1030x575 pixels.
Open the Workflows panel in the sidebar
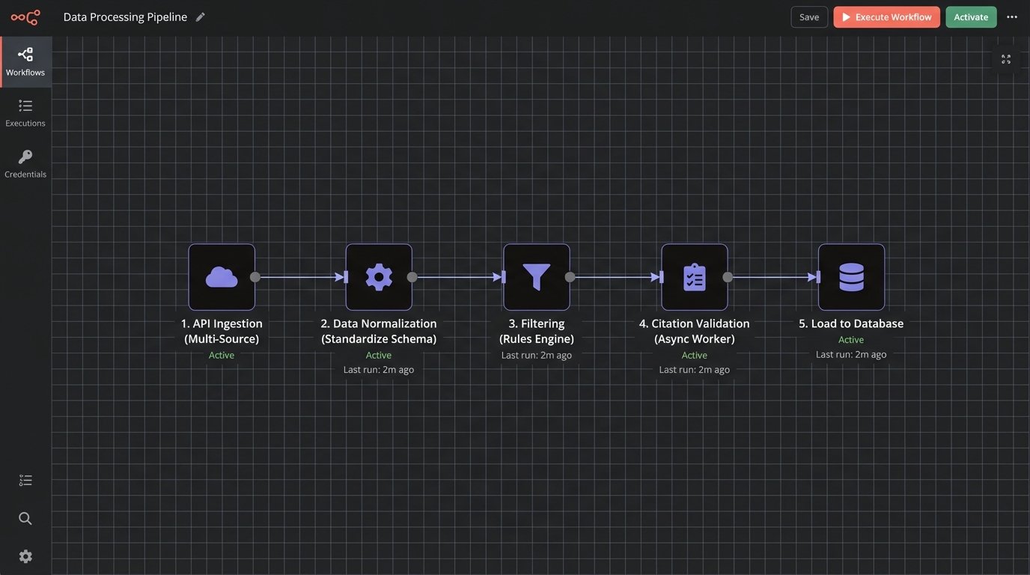tap(25, 60)
